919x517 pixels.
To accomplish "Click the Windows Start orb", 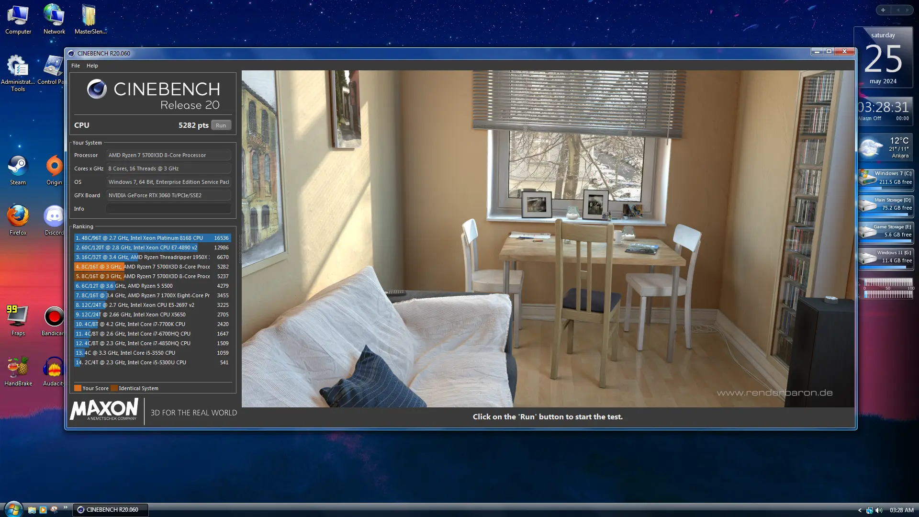I will pyautogui.click(x=13, y=509).
